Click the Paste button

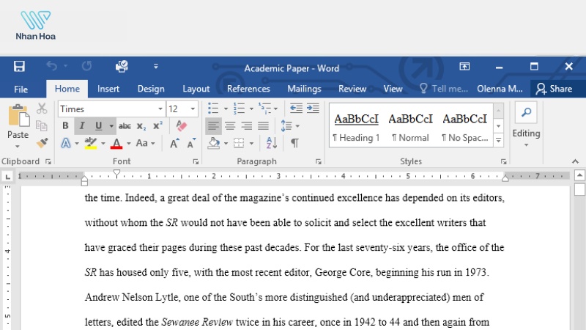click(18, 121)
